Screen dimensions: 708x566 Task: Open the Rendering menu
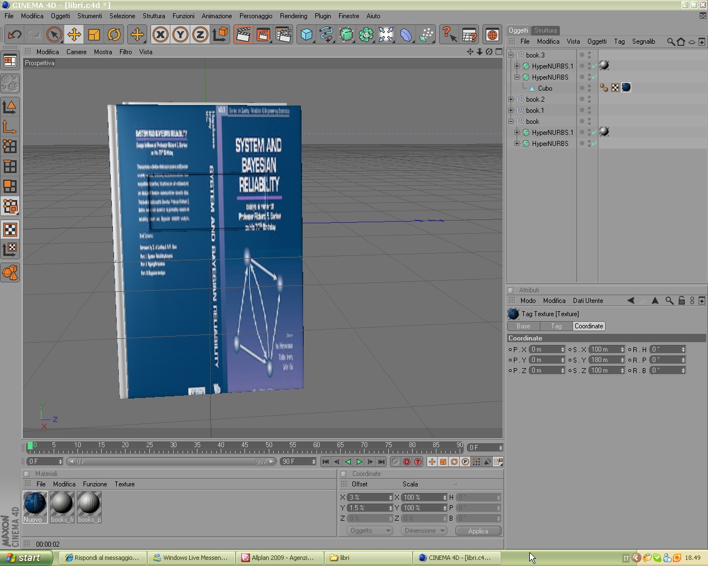(x=293, y=16)
